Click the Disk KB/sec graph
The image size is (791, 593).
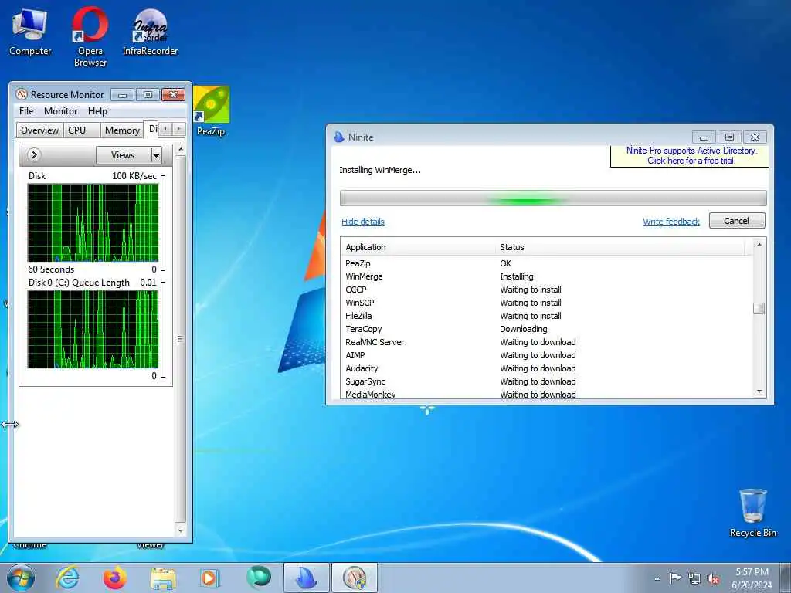93,223
